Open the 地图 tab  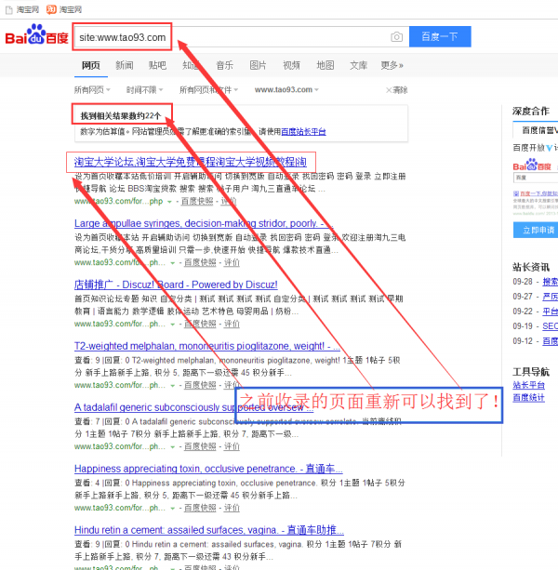pyautogui.click(x=325, y=65)
